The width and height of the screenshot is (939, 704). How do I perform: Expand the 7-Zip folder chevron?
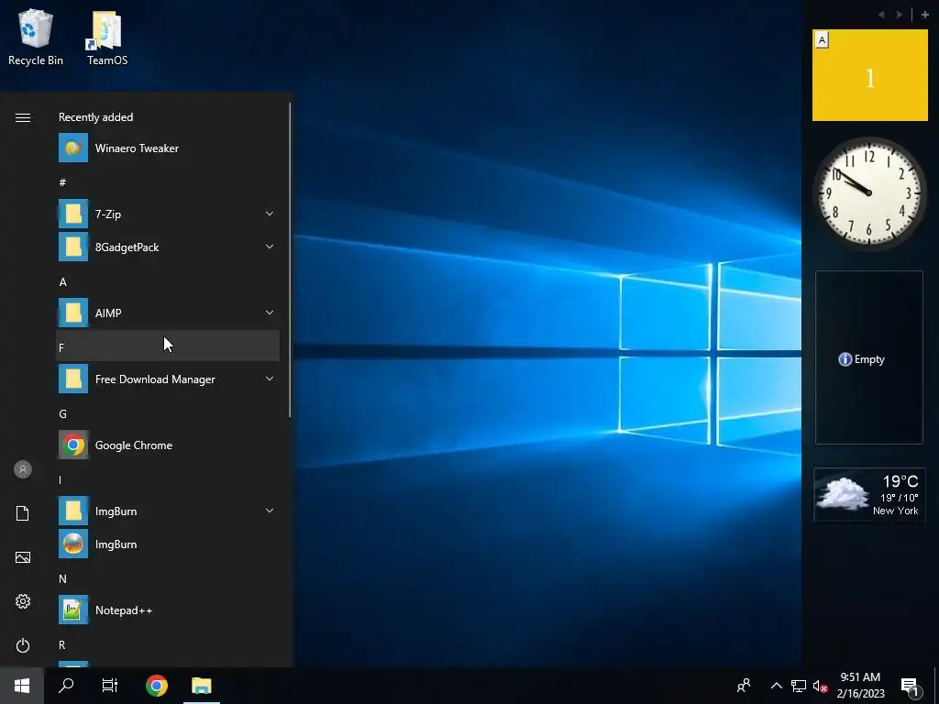click(x=270, y=214)
